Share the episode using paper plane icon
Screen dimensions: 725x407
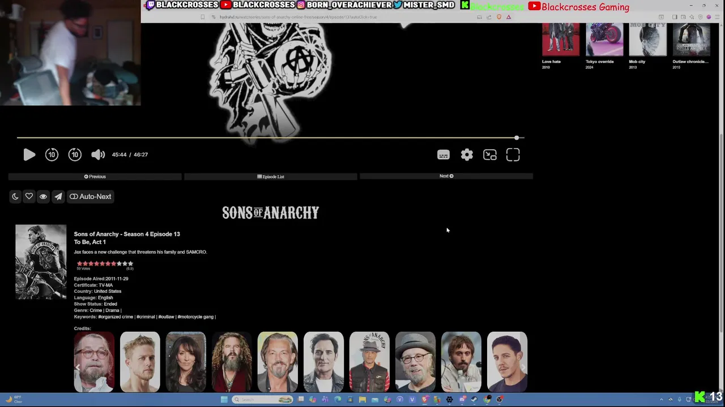(58, 196)
